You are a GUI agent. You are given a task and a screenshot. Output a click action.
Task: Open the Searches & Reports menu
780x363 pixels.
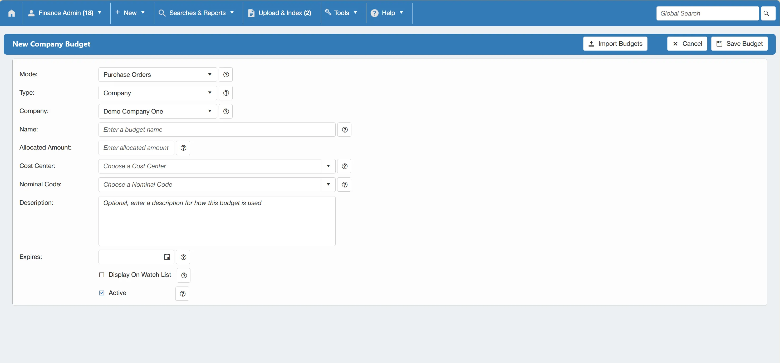pos(197,13)
